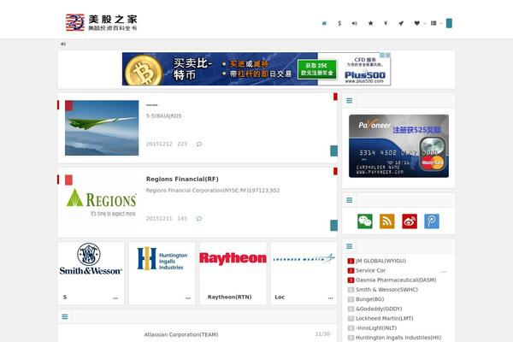Open the paper plane navigation icon

tap(401, 23)
